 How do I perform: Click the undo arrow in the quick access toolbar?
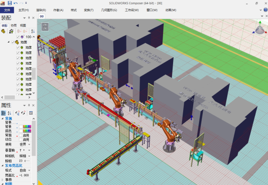point(15,3)
